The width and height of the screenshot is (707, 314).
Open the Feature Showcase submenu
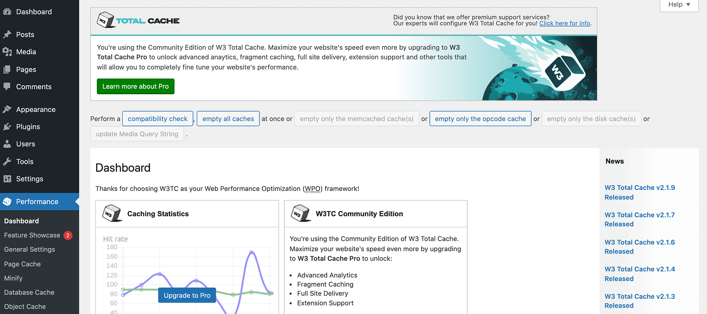tap(32, 235)
